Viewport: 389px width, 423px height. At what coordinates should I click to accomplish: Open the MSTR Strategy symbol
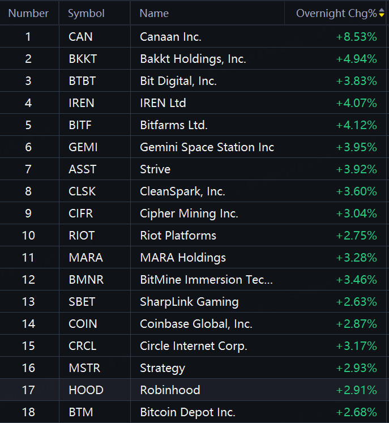pos(84,368)
